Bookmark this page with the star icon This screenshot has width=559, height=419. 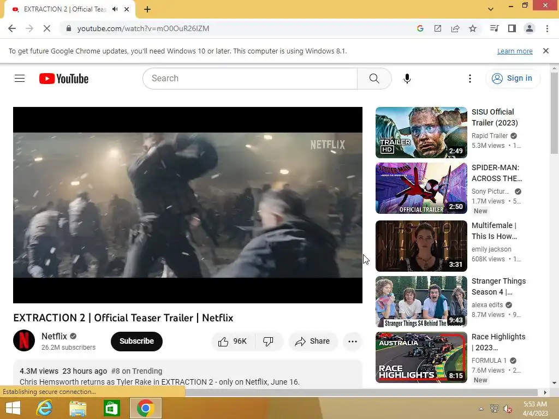pyautogui.click(x=473, y=28)
